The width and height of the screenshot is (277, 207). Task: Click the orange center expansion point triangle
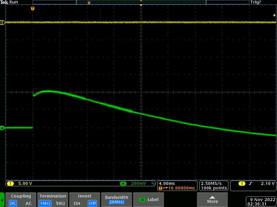pyautogui.click(x=141, y=5)
